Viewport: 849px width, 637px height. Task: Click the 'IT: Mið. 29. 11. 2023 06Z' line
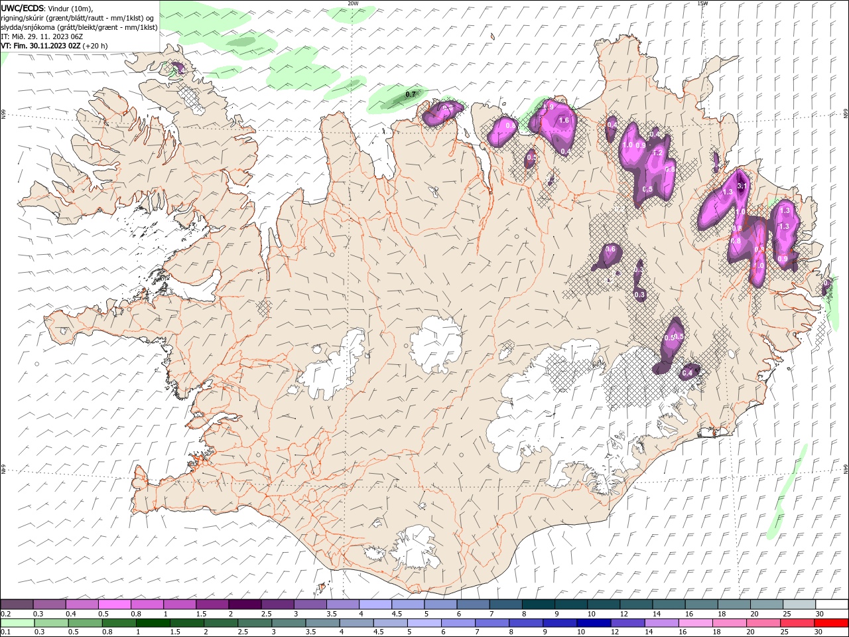pyautogui.click(x=42, y=36)
